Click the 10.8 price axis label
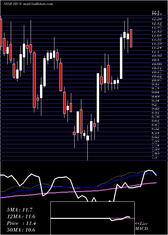The width and height of the screenshot is (168, 235). point(155,60)
